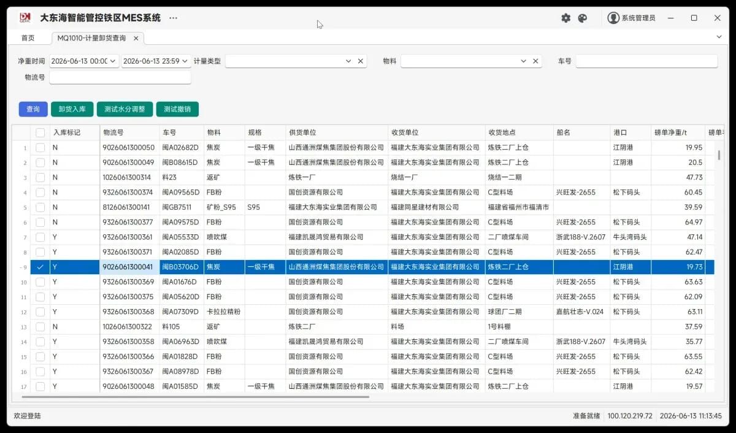Close the MQ1010-计量卸货查询 tab
736x433 pixels.
tap(136, 38)
